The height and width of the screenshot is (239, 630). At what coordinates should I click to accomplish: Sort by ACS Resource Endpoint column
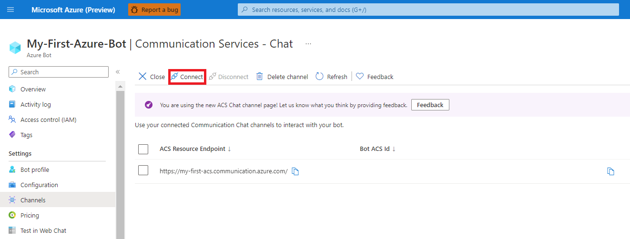click(x=195, y=149)
